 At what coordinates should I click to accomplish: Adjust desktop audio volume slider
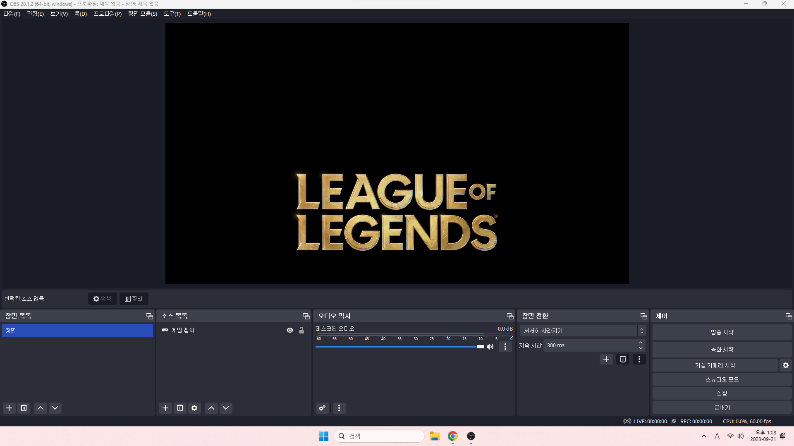tap(399, 347)
